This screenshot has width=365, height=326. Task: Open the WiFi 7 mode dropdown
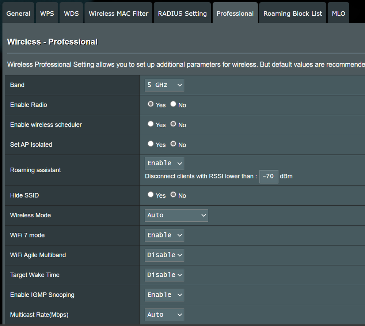(164, 235)
